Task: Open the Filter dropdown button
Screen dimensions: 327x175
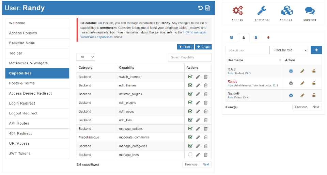Action: (186, 47)
